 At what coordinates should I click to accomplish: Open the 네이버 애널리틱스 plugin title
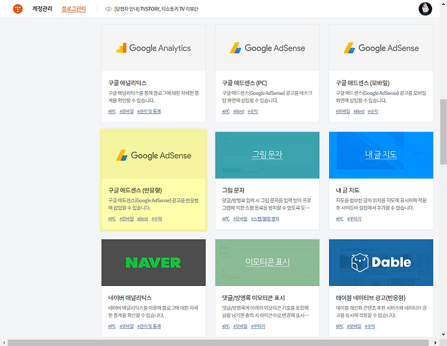[130, 298]
